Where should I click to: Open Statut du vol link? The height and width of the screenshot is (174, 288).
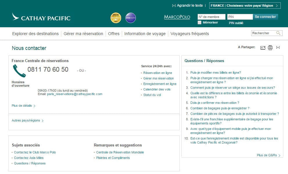(152, 95)
